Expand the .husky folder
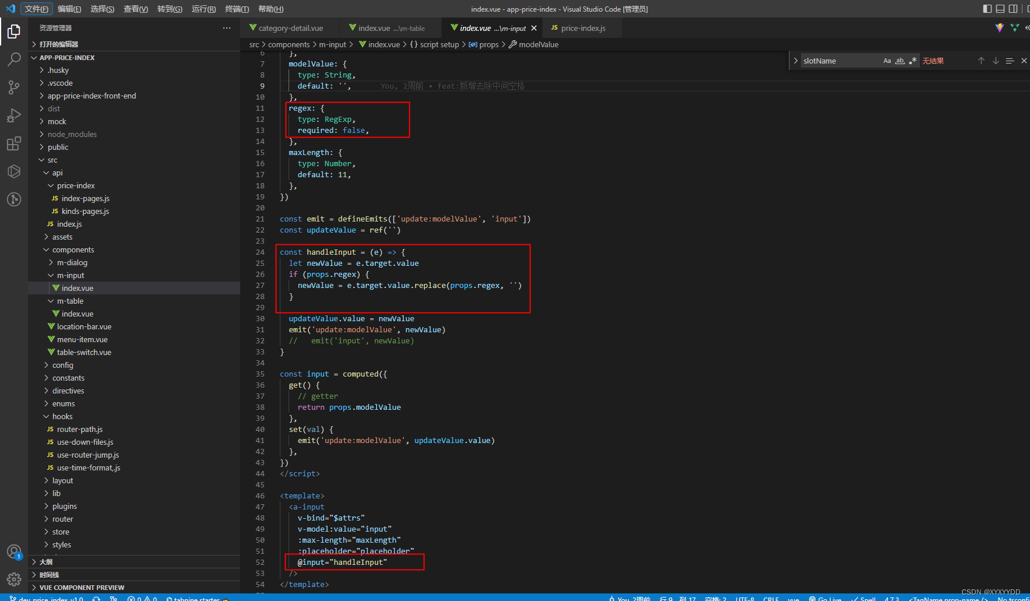The image size is (1030, 601). click(x=134, y=70)
